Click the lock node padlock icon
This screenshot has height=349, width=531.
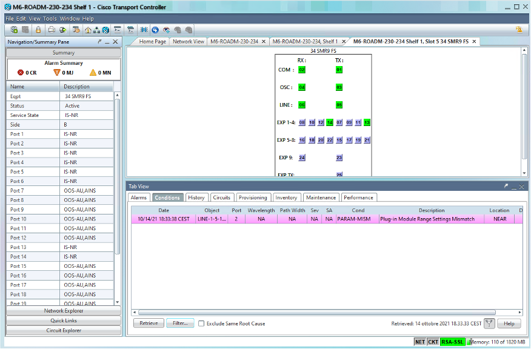point(38,30)
